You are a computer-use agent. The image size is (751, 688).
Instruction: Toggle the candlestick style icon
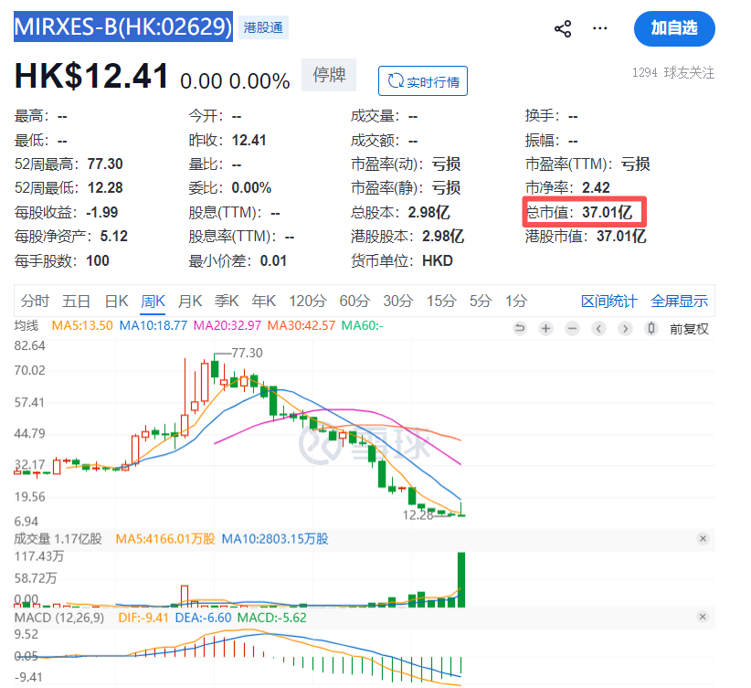coord(651,328)
